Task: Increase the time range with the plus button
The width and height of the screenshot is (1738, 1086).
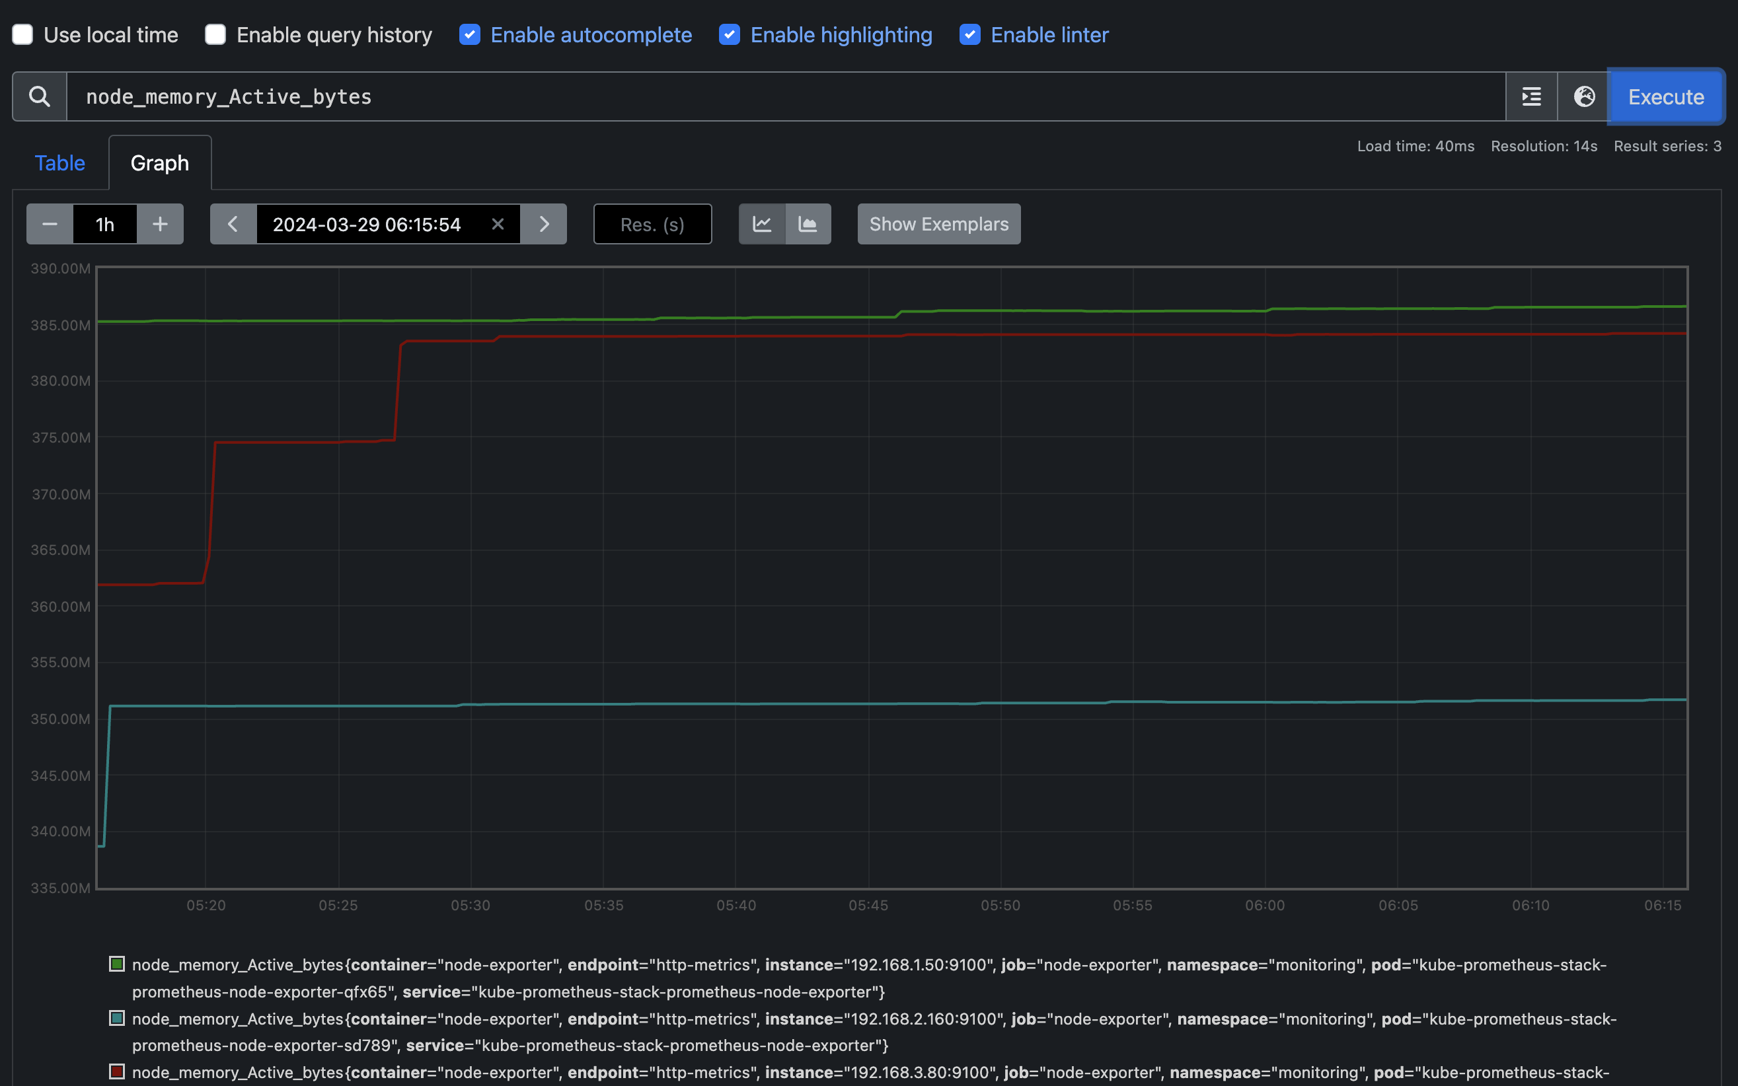Action: pyautogui.click(x=160, y=224)
